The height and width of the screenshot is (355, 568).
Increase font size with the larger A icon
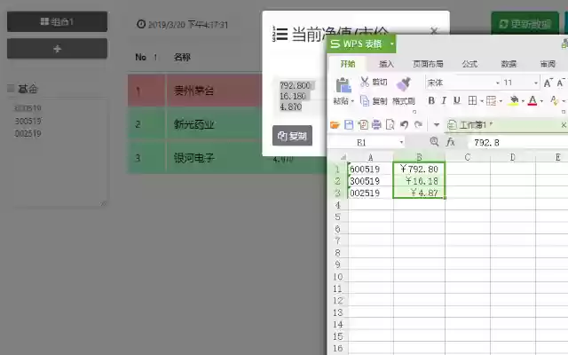point(548,83)
